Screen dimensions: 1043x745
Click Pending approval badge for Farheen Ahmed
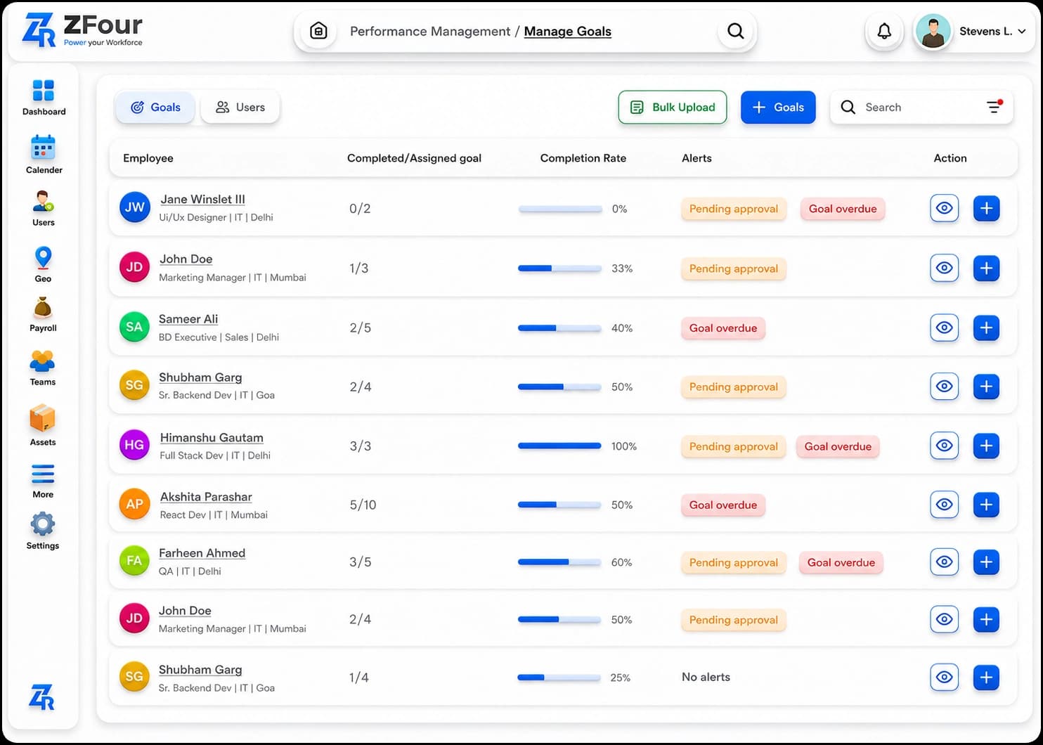733,562
